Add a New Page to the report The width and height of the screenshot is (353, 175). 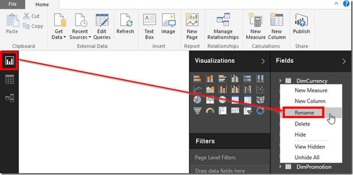pyautogui.click(x=192, y=26)
